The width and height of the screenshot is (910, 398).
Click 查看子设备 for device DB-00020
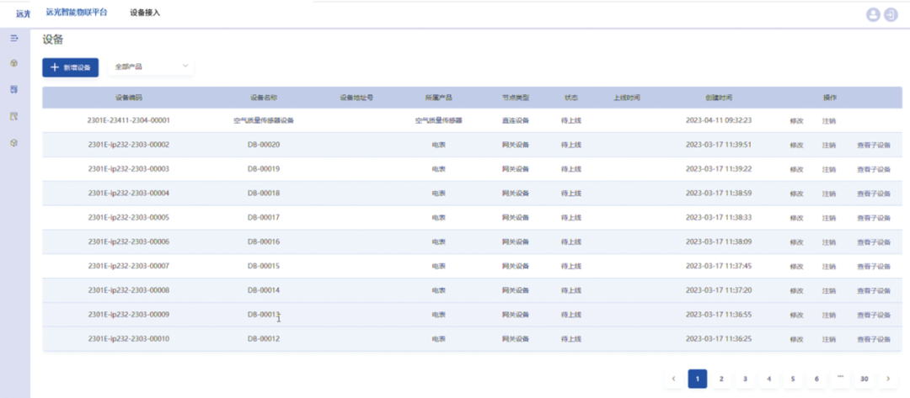(872, 145)
